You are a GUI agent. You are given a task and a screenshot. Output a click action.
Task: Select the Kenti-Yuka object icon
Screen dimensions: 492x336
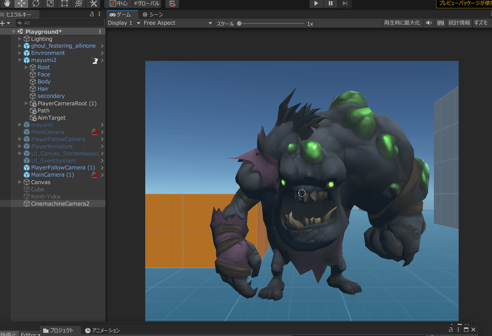tap(27, 196)
